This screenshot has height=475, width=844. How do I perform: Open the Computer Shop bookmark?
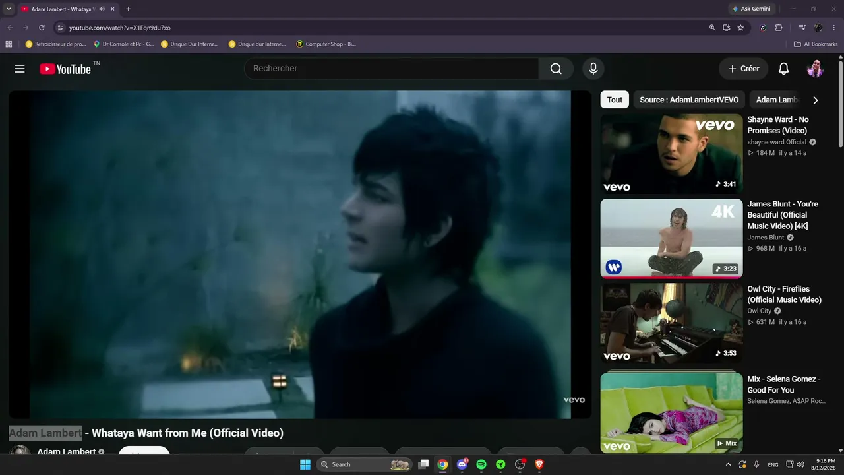pos(326,44)
